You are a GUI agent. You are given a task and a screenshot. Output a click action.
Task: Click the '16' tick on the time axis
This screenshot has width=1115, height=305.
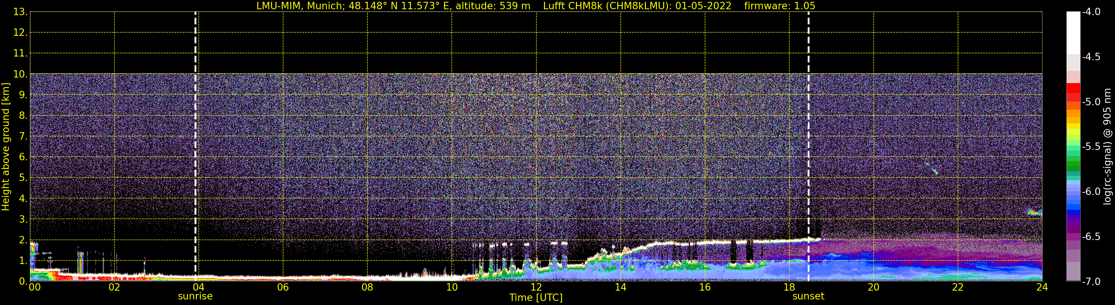coord(705,287)
